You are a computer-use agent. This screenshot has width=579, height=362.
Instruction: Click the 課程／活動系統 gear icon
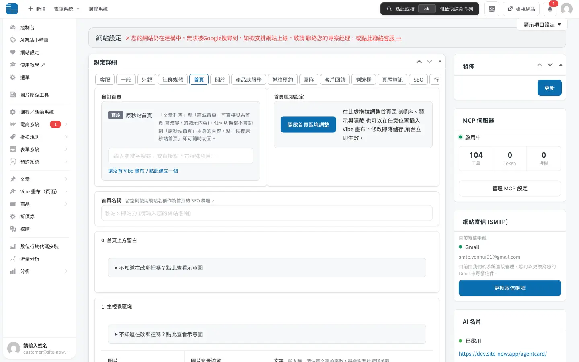[13, 112]
